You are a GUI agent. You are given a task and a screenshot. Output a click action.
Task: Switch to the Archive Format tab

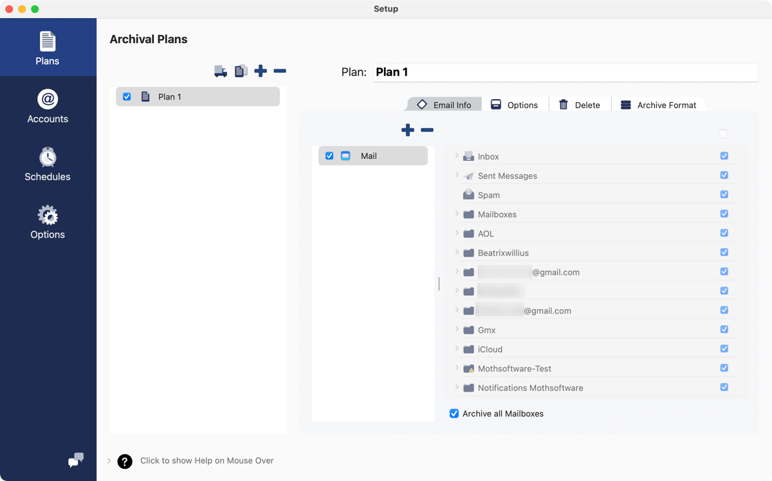click(659, 104)
